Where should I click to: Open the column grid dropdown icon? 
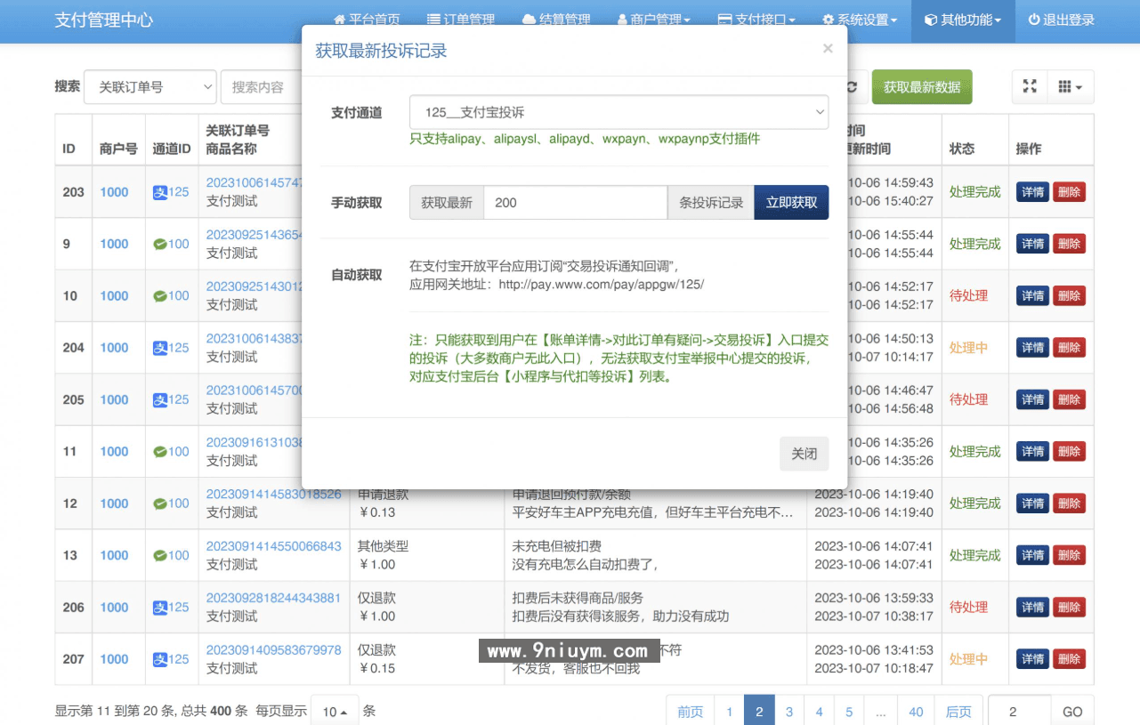point(1071,87)
